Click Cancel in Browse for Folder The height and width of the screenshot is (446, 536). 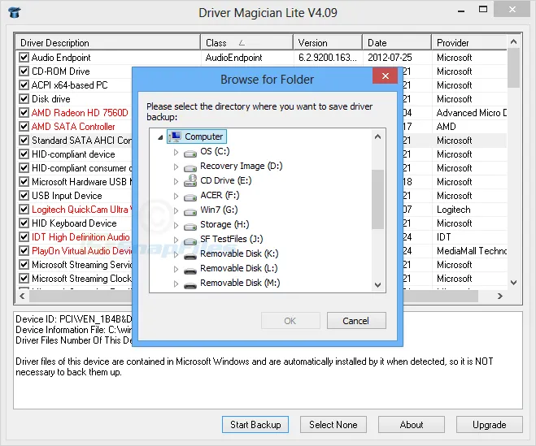tap(356, 321)
